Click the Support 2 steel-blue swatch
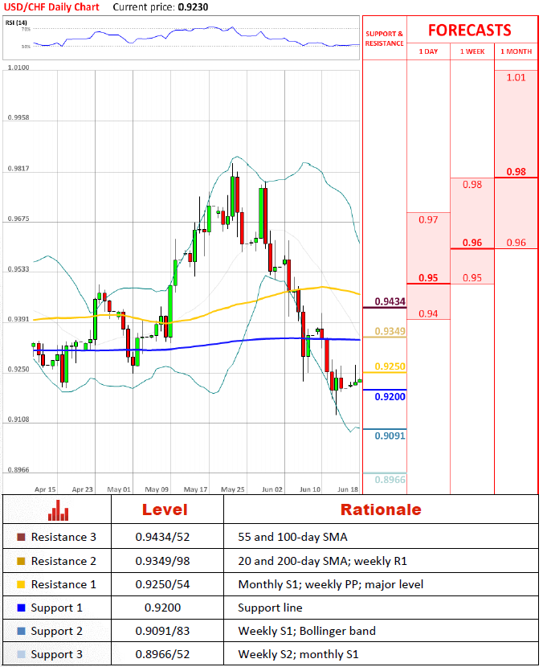This screenshot has height=667, width=543. (x=21, y=631)
